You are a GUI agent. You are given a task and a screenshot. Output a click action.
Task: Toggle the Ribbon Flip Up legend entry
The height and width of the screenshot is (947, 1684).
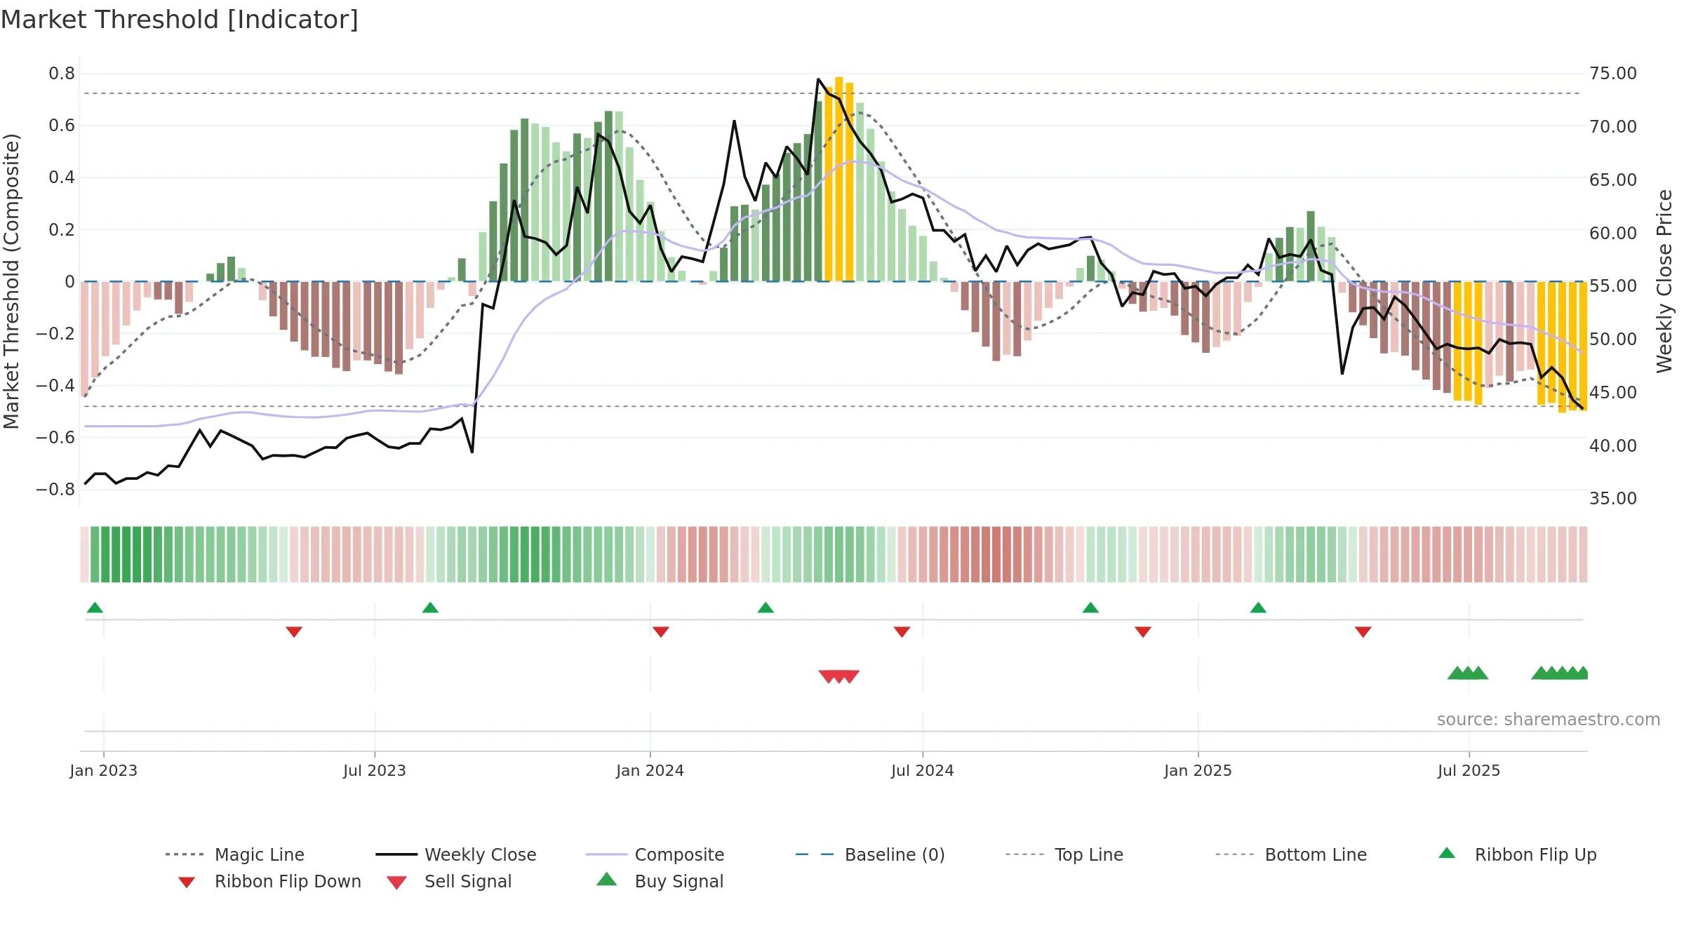click(x=1517, y=854)
